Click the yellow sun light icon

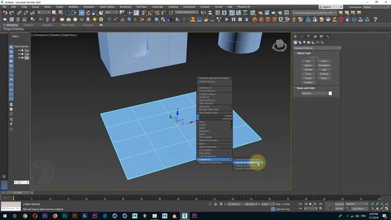pos(95,20)
